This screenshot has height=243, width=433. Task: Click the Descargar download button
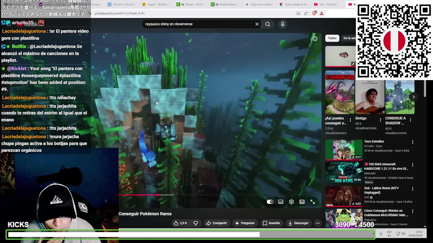298,223
